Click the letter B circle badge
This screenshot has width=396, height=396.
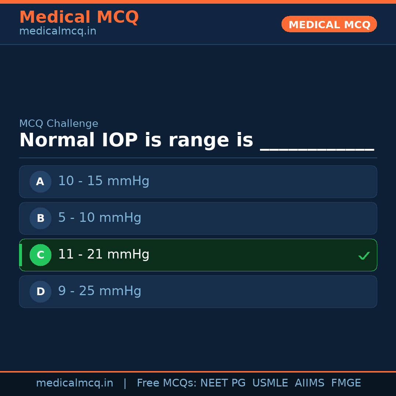coord(40,218)
